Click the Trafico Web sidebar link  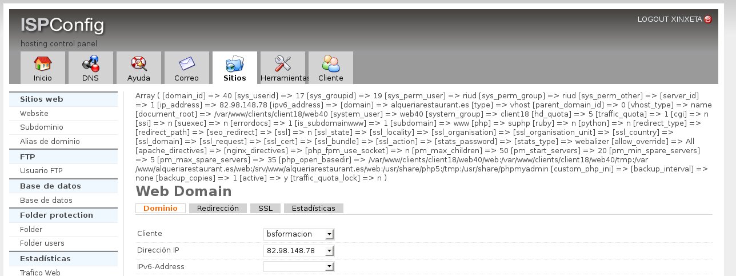point(40,273)
